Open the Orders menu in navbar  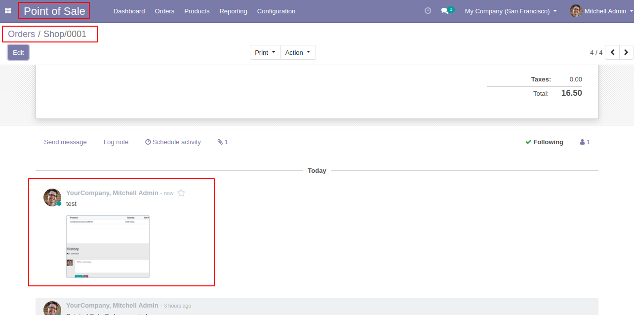(164, 11)
